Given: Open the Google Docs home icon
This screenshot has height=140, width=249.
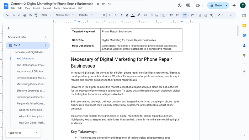Looking at the screenshot, I should point(6,6).
